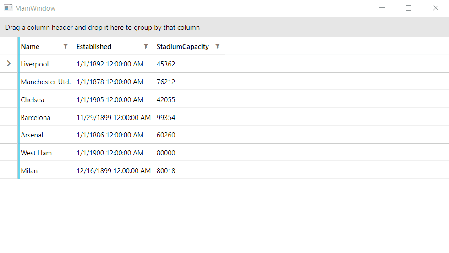Select the Barcelona established date cell
The height and width of the screenshot is (253, 449).
coord(114,118)
